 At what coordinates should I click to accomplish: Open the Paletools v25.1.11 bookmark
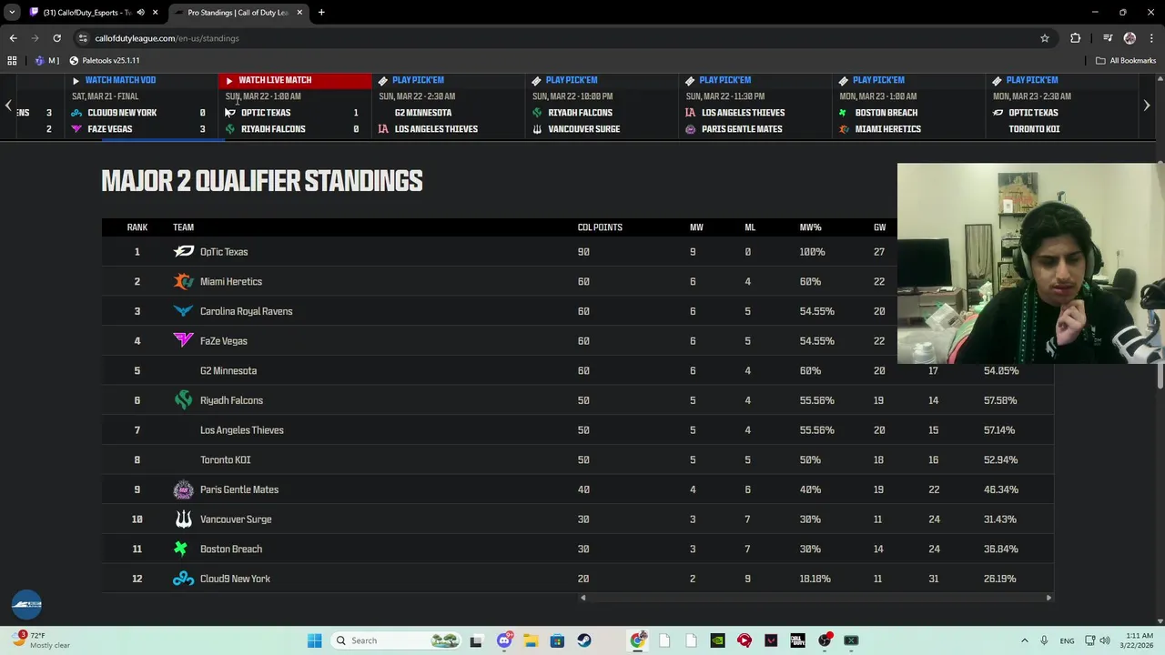[x=104, y=60]
